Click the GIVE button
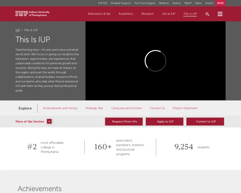Screen dimensions: 241x193 220,3
